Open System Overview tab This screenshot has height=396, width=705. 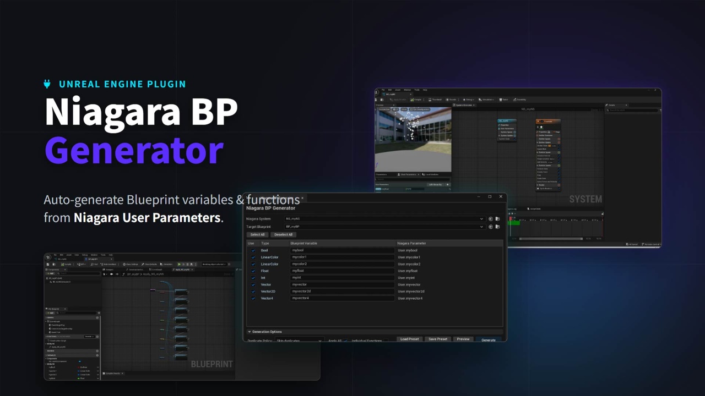tap(463, 105)
